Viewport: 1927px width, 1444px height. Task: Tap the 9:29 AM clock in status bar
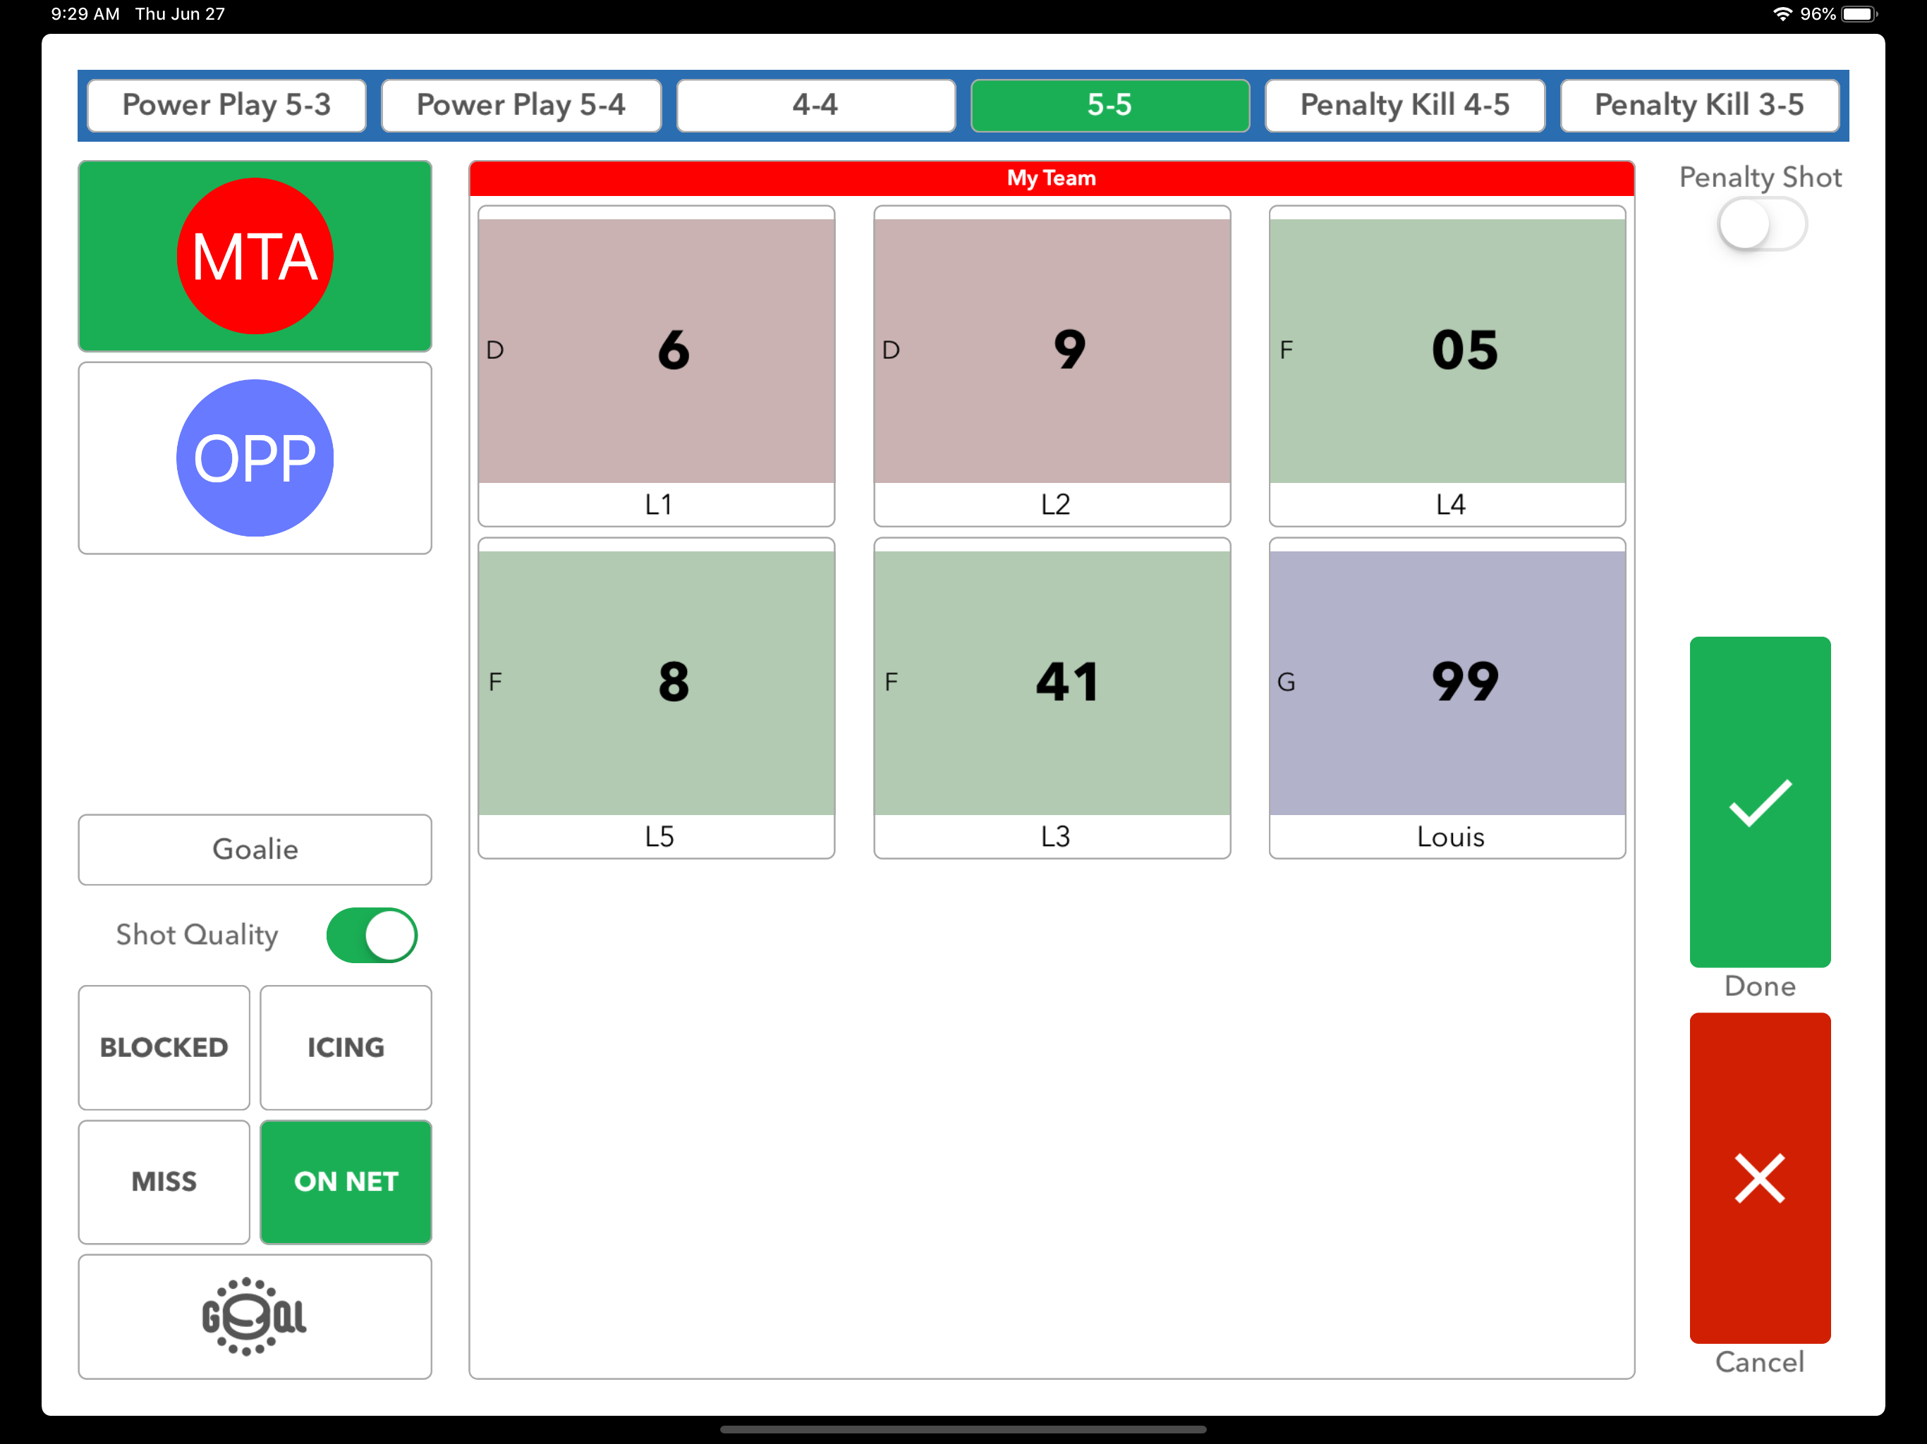point(85,14)
